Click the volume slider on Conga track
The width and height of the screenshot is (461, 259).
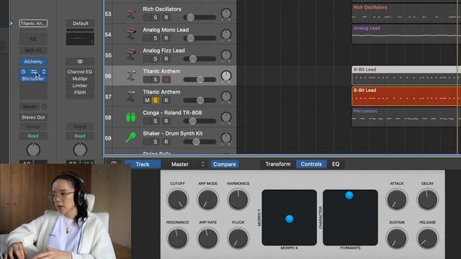200,121
